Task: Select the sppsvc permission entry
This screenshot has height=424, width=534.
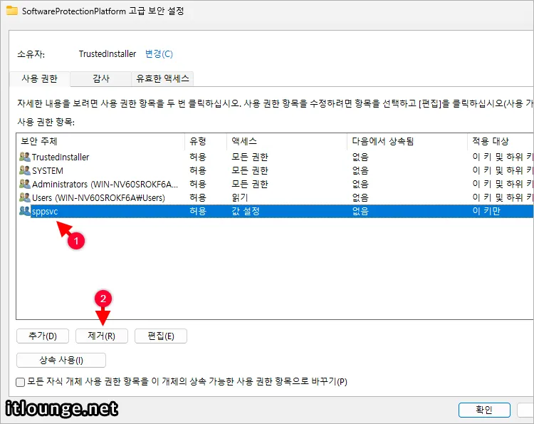Action: click(275, 212)
